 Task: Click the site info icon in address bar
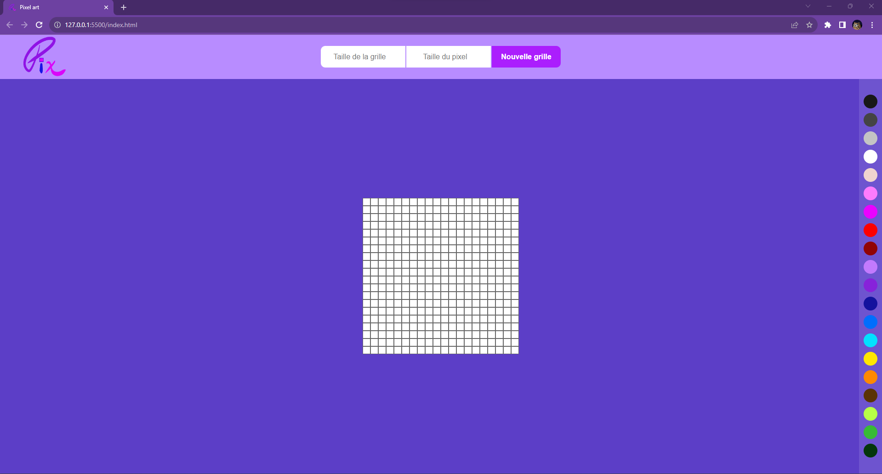pyautogui.click(x=57, y=25)
